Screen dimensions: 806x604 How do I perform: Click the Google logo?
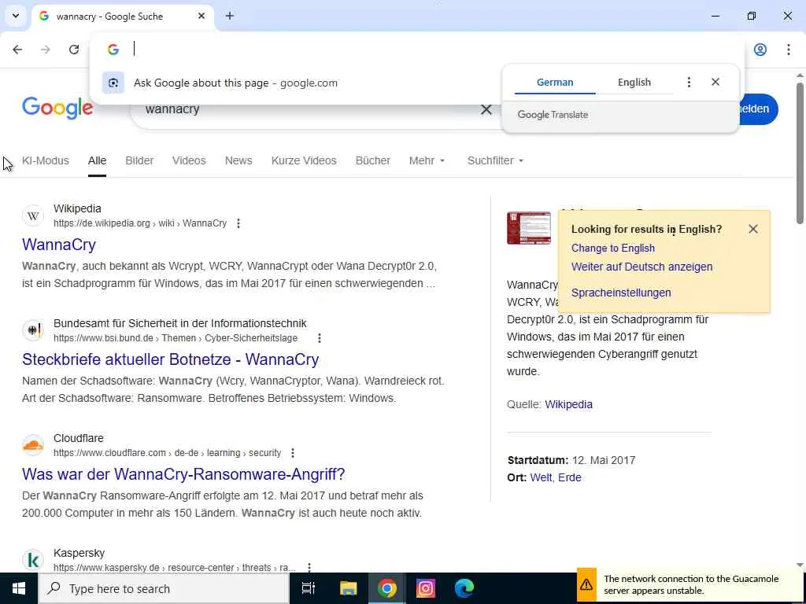(x=57, y=108)
